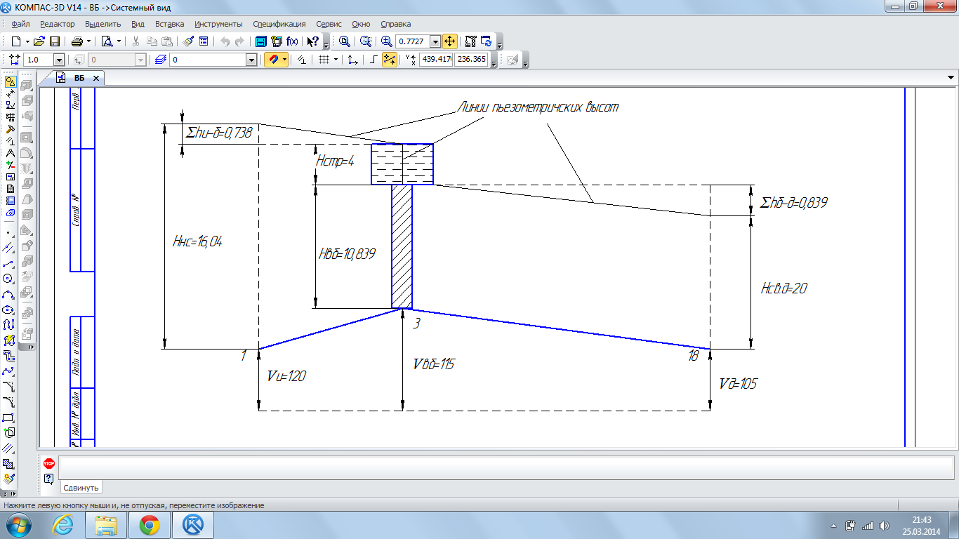Image resolution: width=959 pixels, height=539 pixels.
Task: Open the Editing panel hammer icon
Action: 11,129
